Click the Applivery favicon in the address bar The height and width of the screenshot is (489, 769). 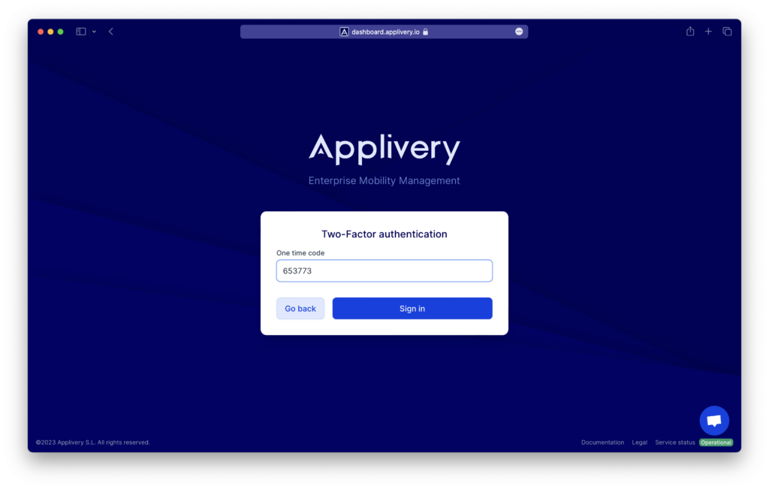click(x=344, y=32)
